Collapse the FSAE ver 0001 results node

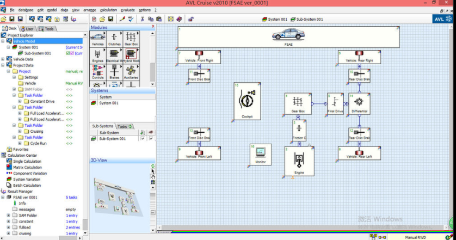click(x=3, y=197)
